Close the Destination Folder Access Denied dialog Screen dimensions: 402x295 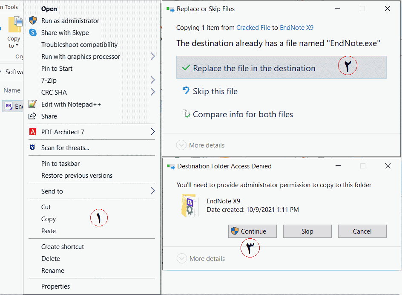click(388, 166)
